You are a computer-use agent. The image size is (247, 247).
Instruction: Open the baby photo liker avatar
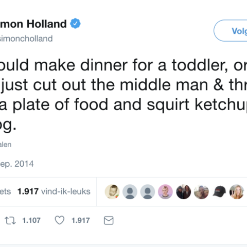[x=112, y=191]
